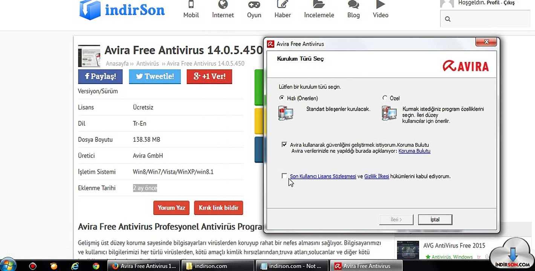Click the Versiyon/Sürüm label
The image size is (535, 271).
[x=98, y=91]
